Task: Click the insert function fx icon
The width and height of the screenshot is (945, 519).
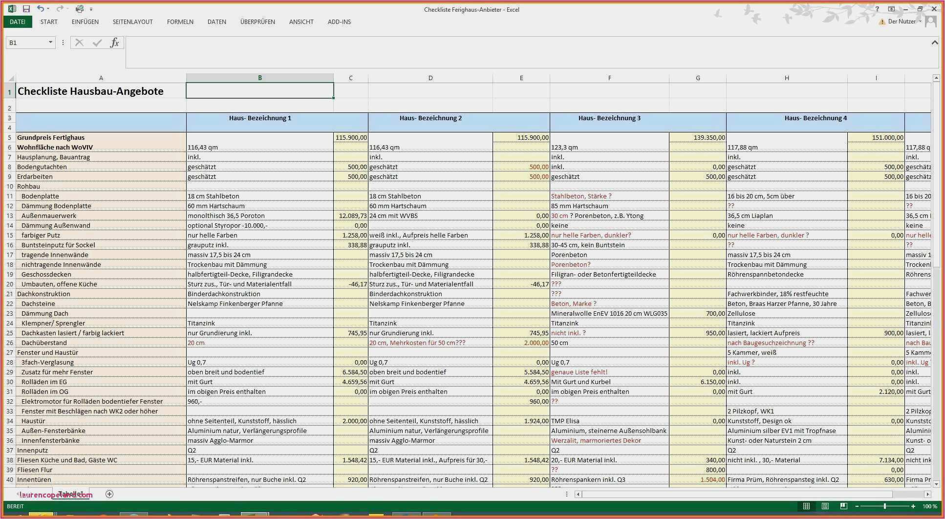Action: [x=114, y=43]
